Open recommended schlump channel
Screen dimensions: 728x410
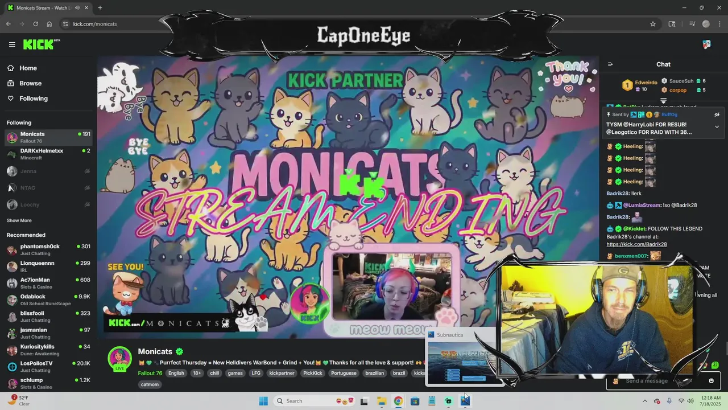pyautogui.click(x=48, y=383)
